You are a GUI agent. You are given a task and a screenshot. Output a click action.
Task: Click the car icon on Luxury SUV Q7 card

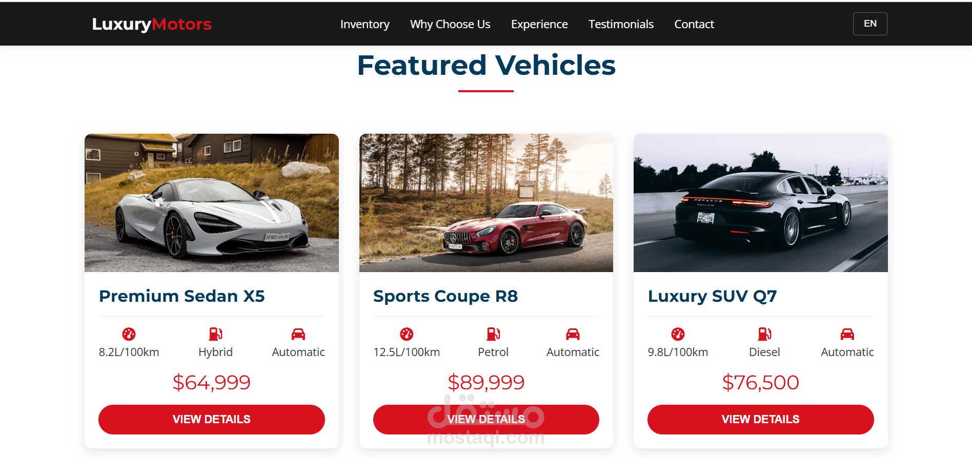click(x=847, y=334)
